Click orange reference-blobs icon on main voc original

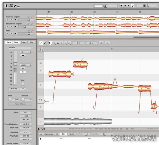[32, 17]
